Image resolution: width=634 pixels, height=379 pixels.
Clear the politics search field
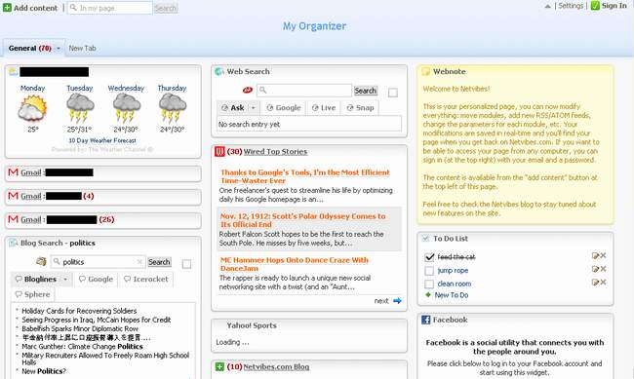(139, 262)
